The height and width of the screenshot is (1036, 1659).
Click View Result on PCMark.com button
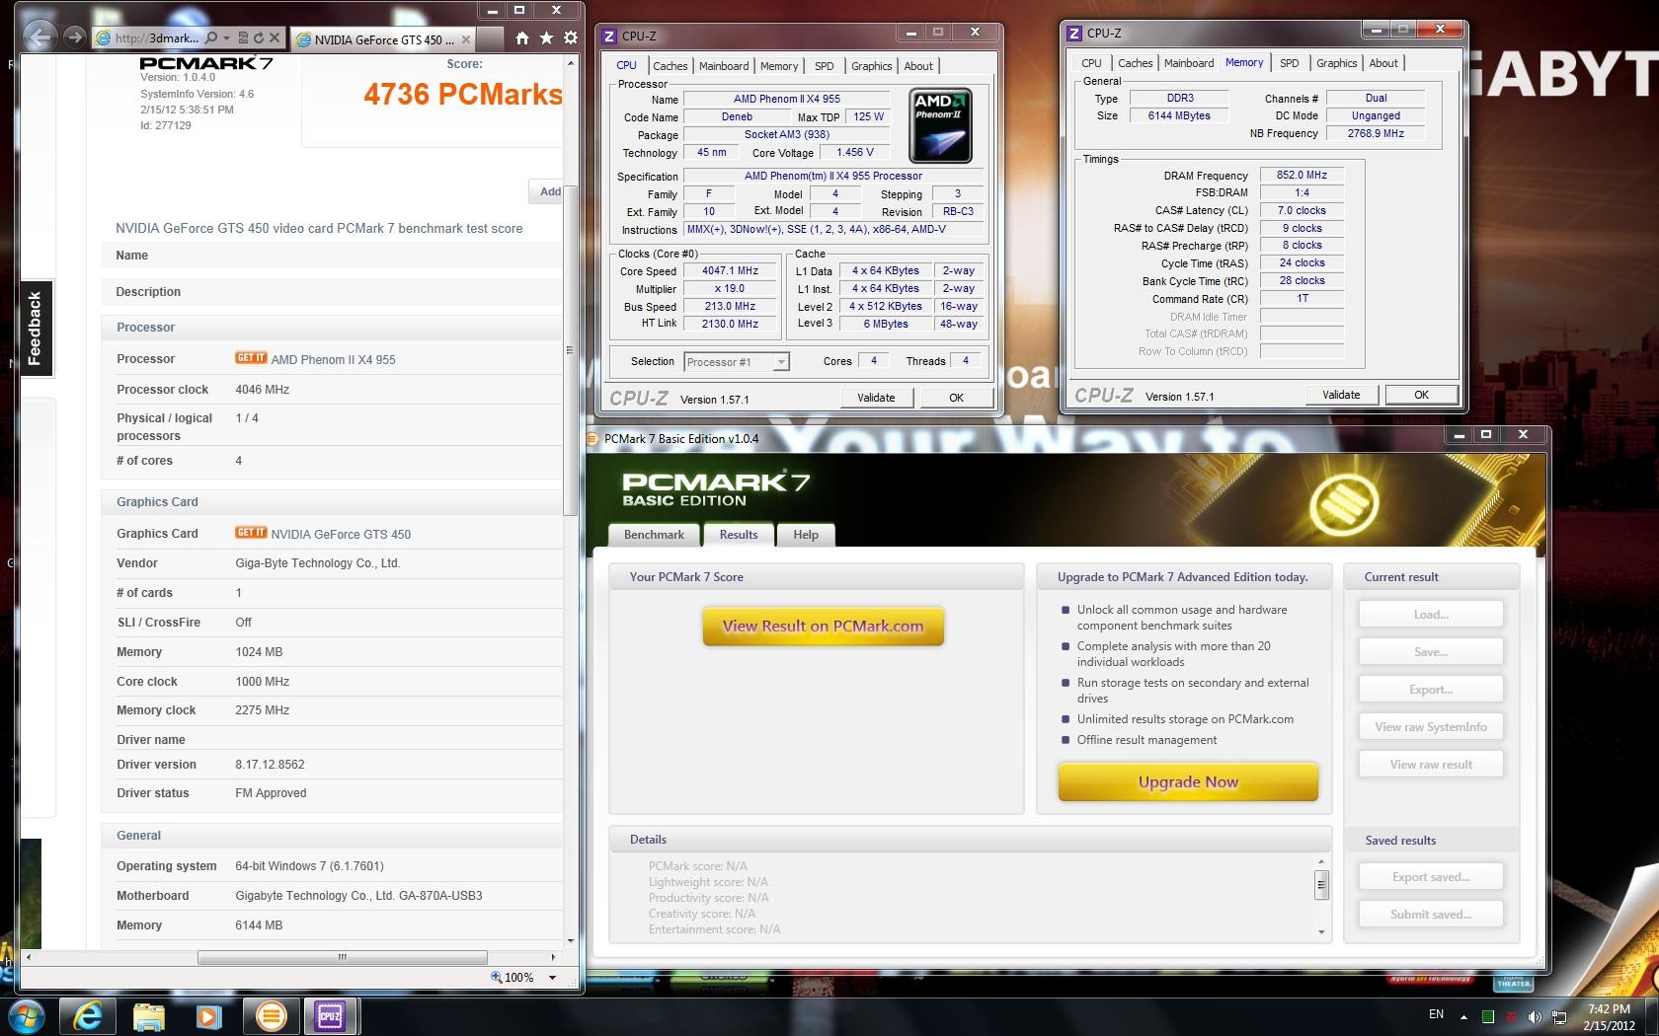point(824,627)
